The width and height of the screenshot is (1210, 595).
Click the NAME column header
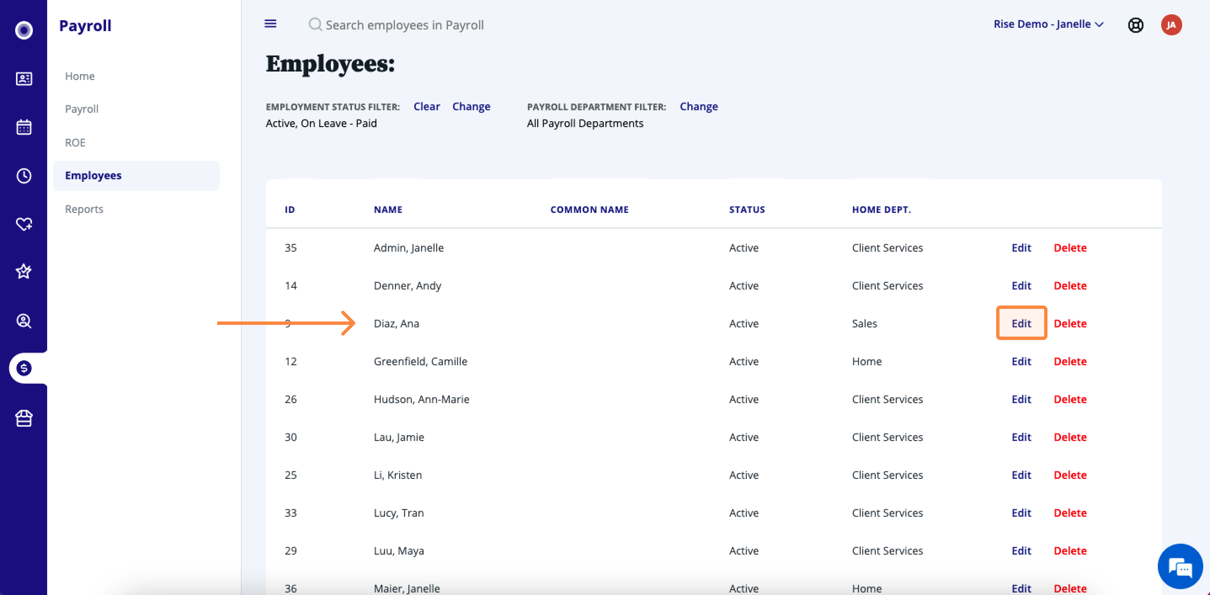coord(388,210)
